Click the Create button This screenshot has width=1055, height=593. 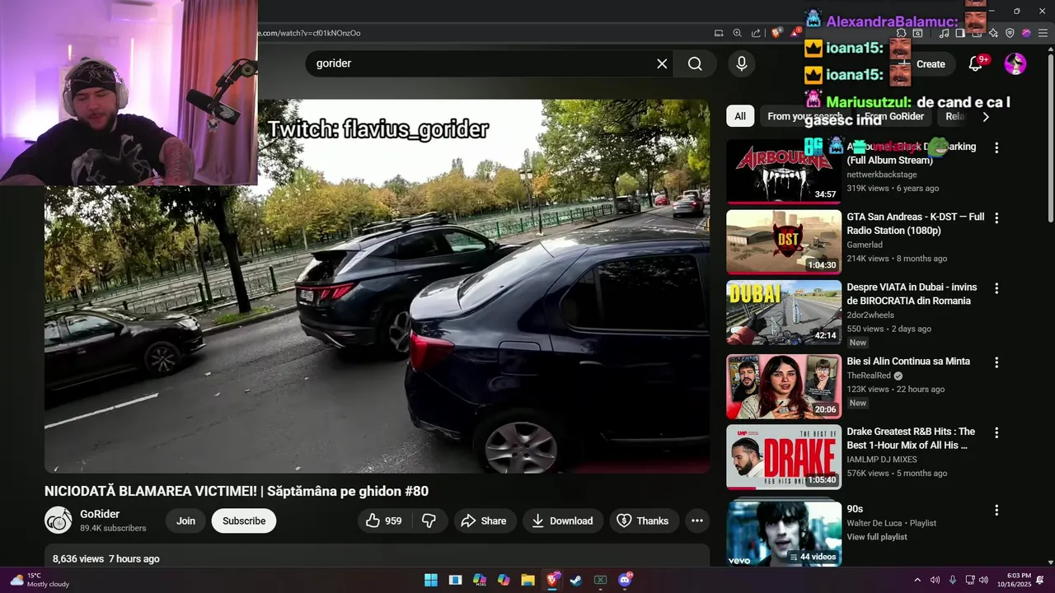point(923,63)
